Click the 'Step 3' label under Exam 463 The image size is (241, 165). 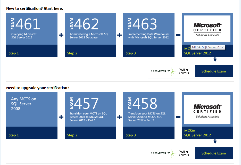131,53
